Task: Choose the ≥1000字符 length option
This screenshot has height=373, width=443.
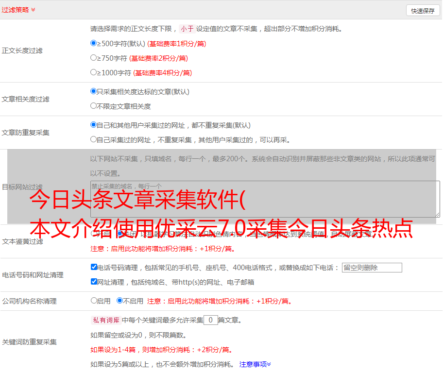Action: [x=94, y=72]
